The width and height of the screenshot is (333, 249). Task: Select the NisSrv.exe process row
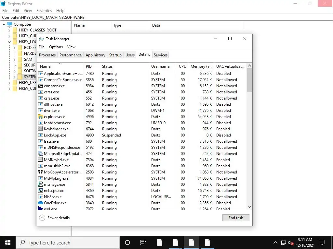click(x=142, y=197)
